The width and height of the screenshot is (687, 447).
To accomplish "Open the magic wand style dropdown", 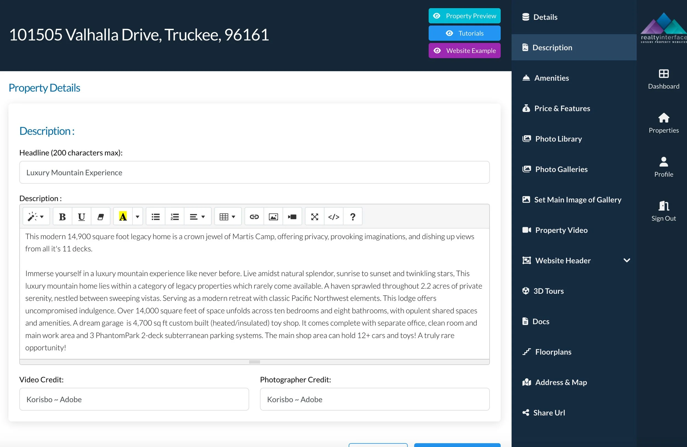I will 36,217.
